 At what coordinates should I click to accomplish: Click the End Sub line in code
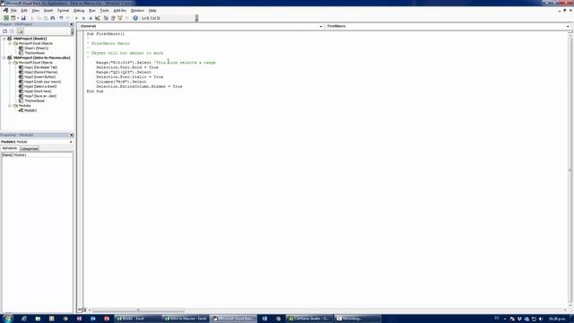95,92
